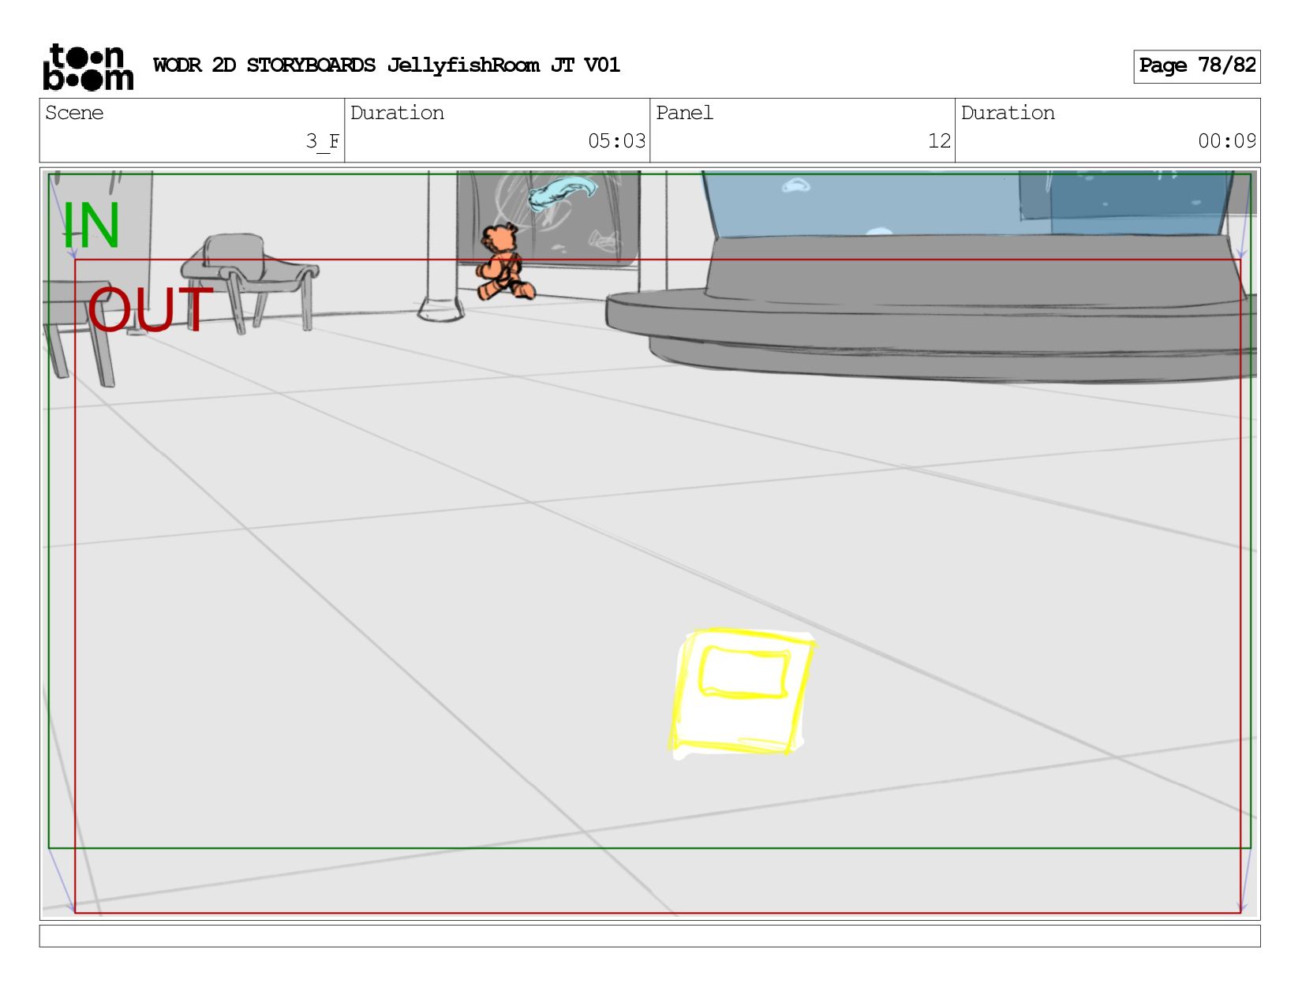The width and height of the screenshot is (1302, 1006).
Task: Click the green 'IN' camera label
Action: 92,225
